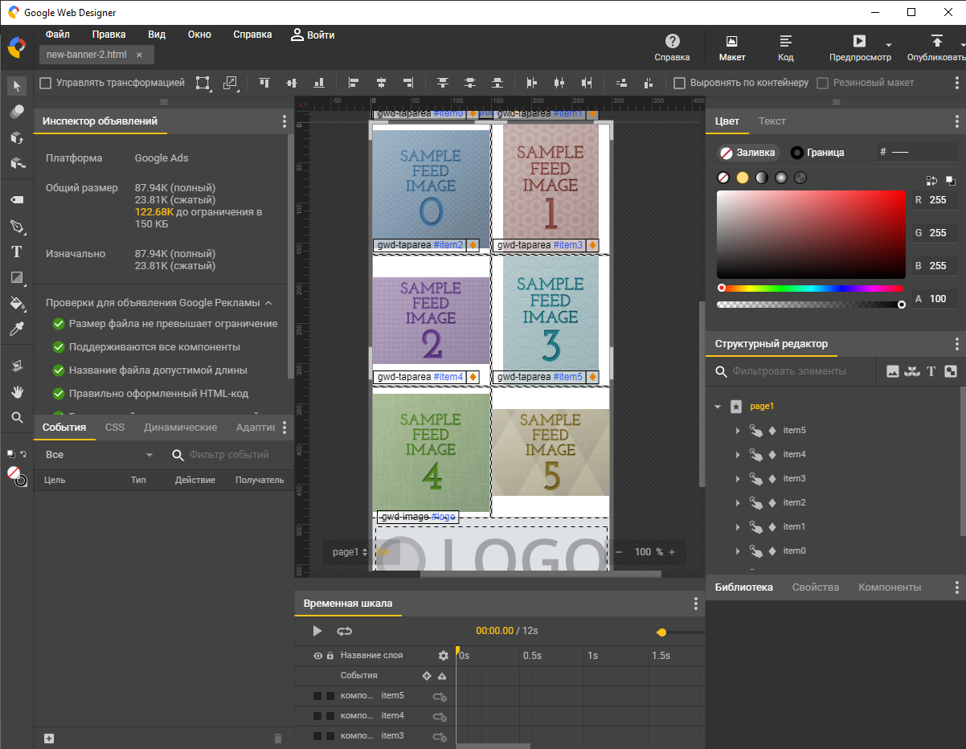Expand item5 in the structure tree
Viewport: 966px width, 749px height.
737,431
